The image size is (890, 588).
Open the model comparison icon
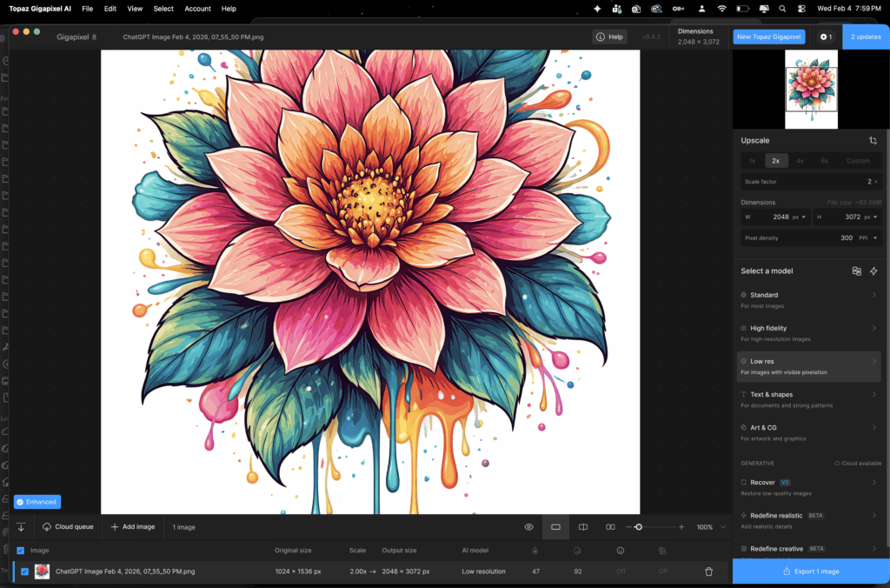pyautogui.click(x=856, y=271)
